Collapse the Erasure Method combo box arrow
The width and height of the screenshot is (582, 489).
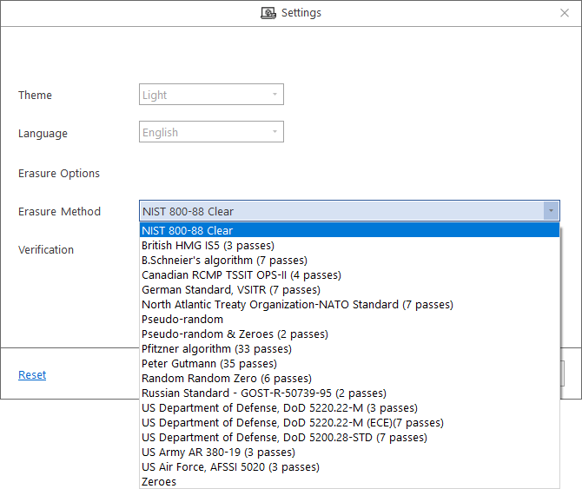pyautogui.click(x=552, y=211)
